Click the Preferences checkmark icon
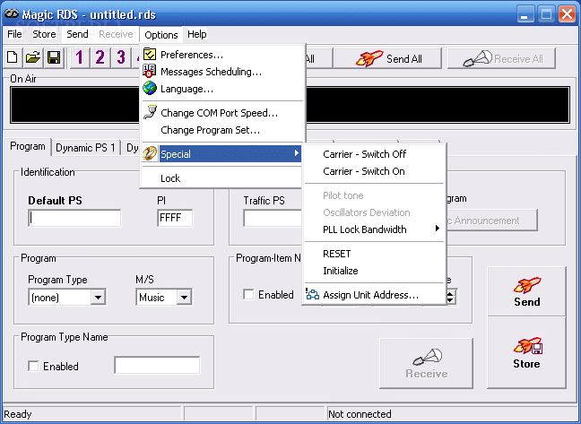Image resolution: width=581 pixels, height=424 pixels. pos(150,54)
